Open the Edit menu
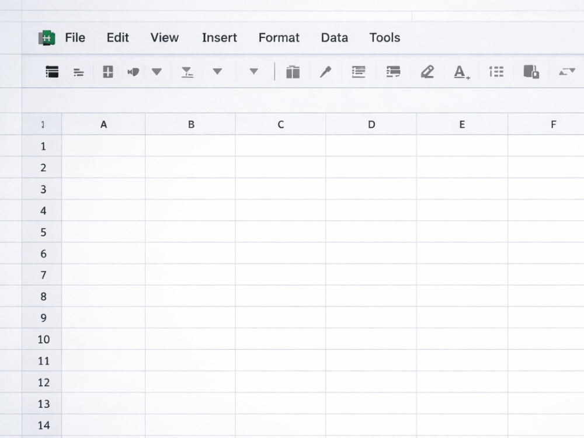Viewport: 584px width, 438px height. click(118, 37)
